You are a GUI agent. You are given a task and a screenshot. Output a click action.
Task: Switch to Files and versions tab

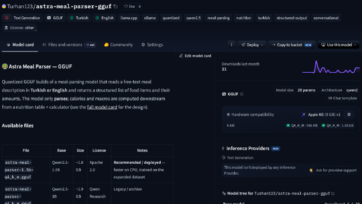(x=69, y=45)
